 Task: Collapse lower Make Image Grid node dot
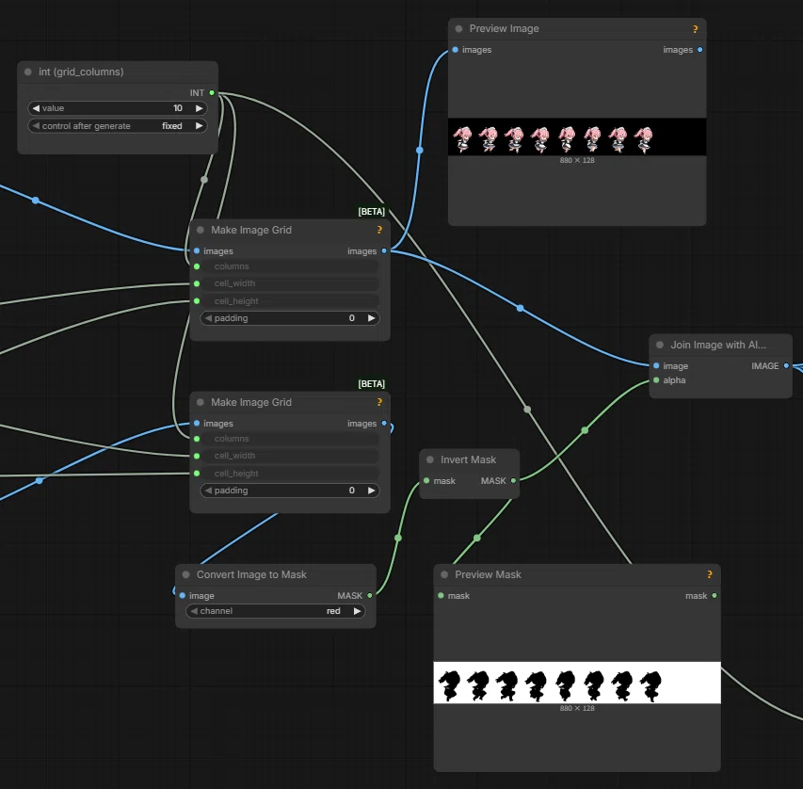point(201,402)
